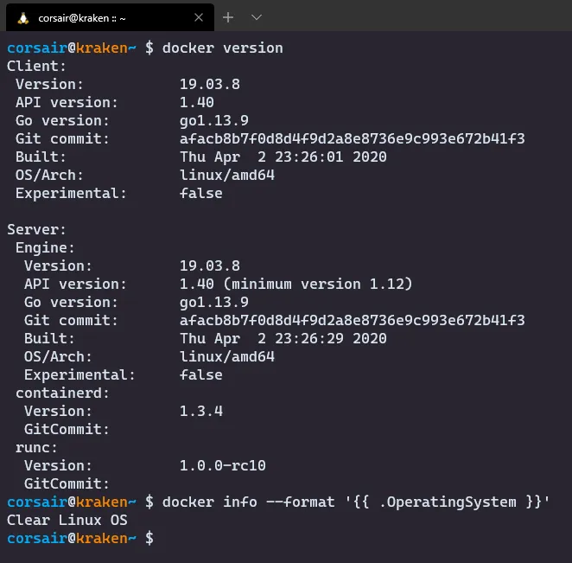Image resolution: width=572 pixels, height=563 pixels.
Task: Click the docker info --format command text
Action: click(x=355, y=502)
